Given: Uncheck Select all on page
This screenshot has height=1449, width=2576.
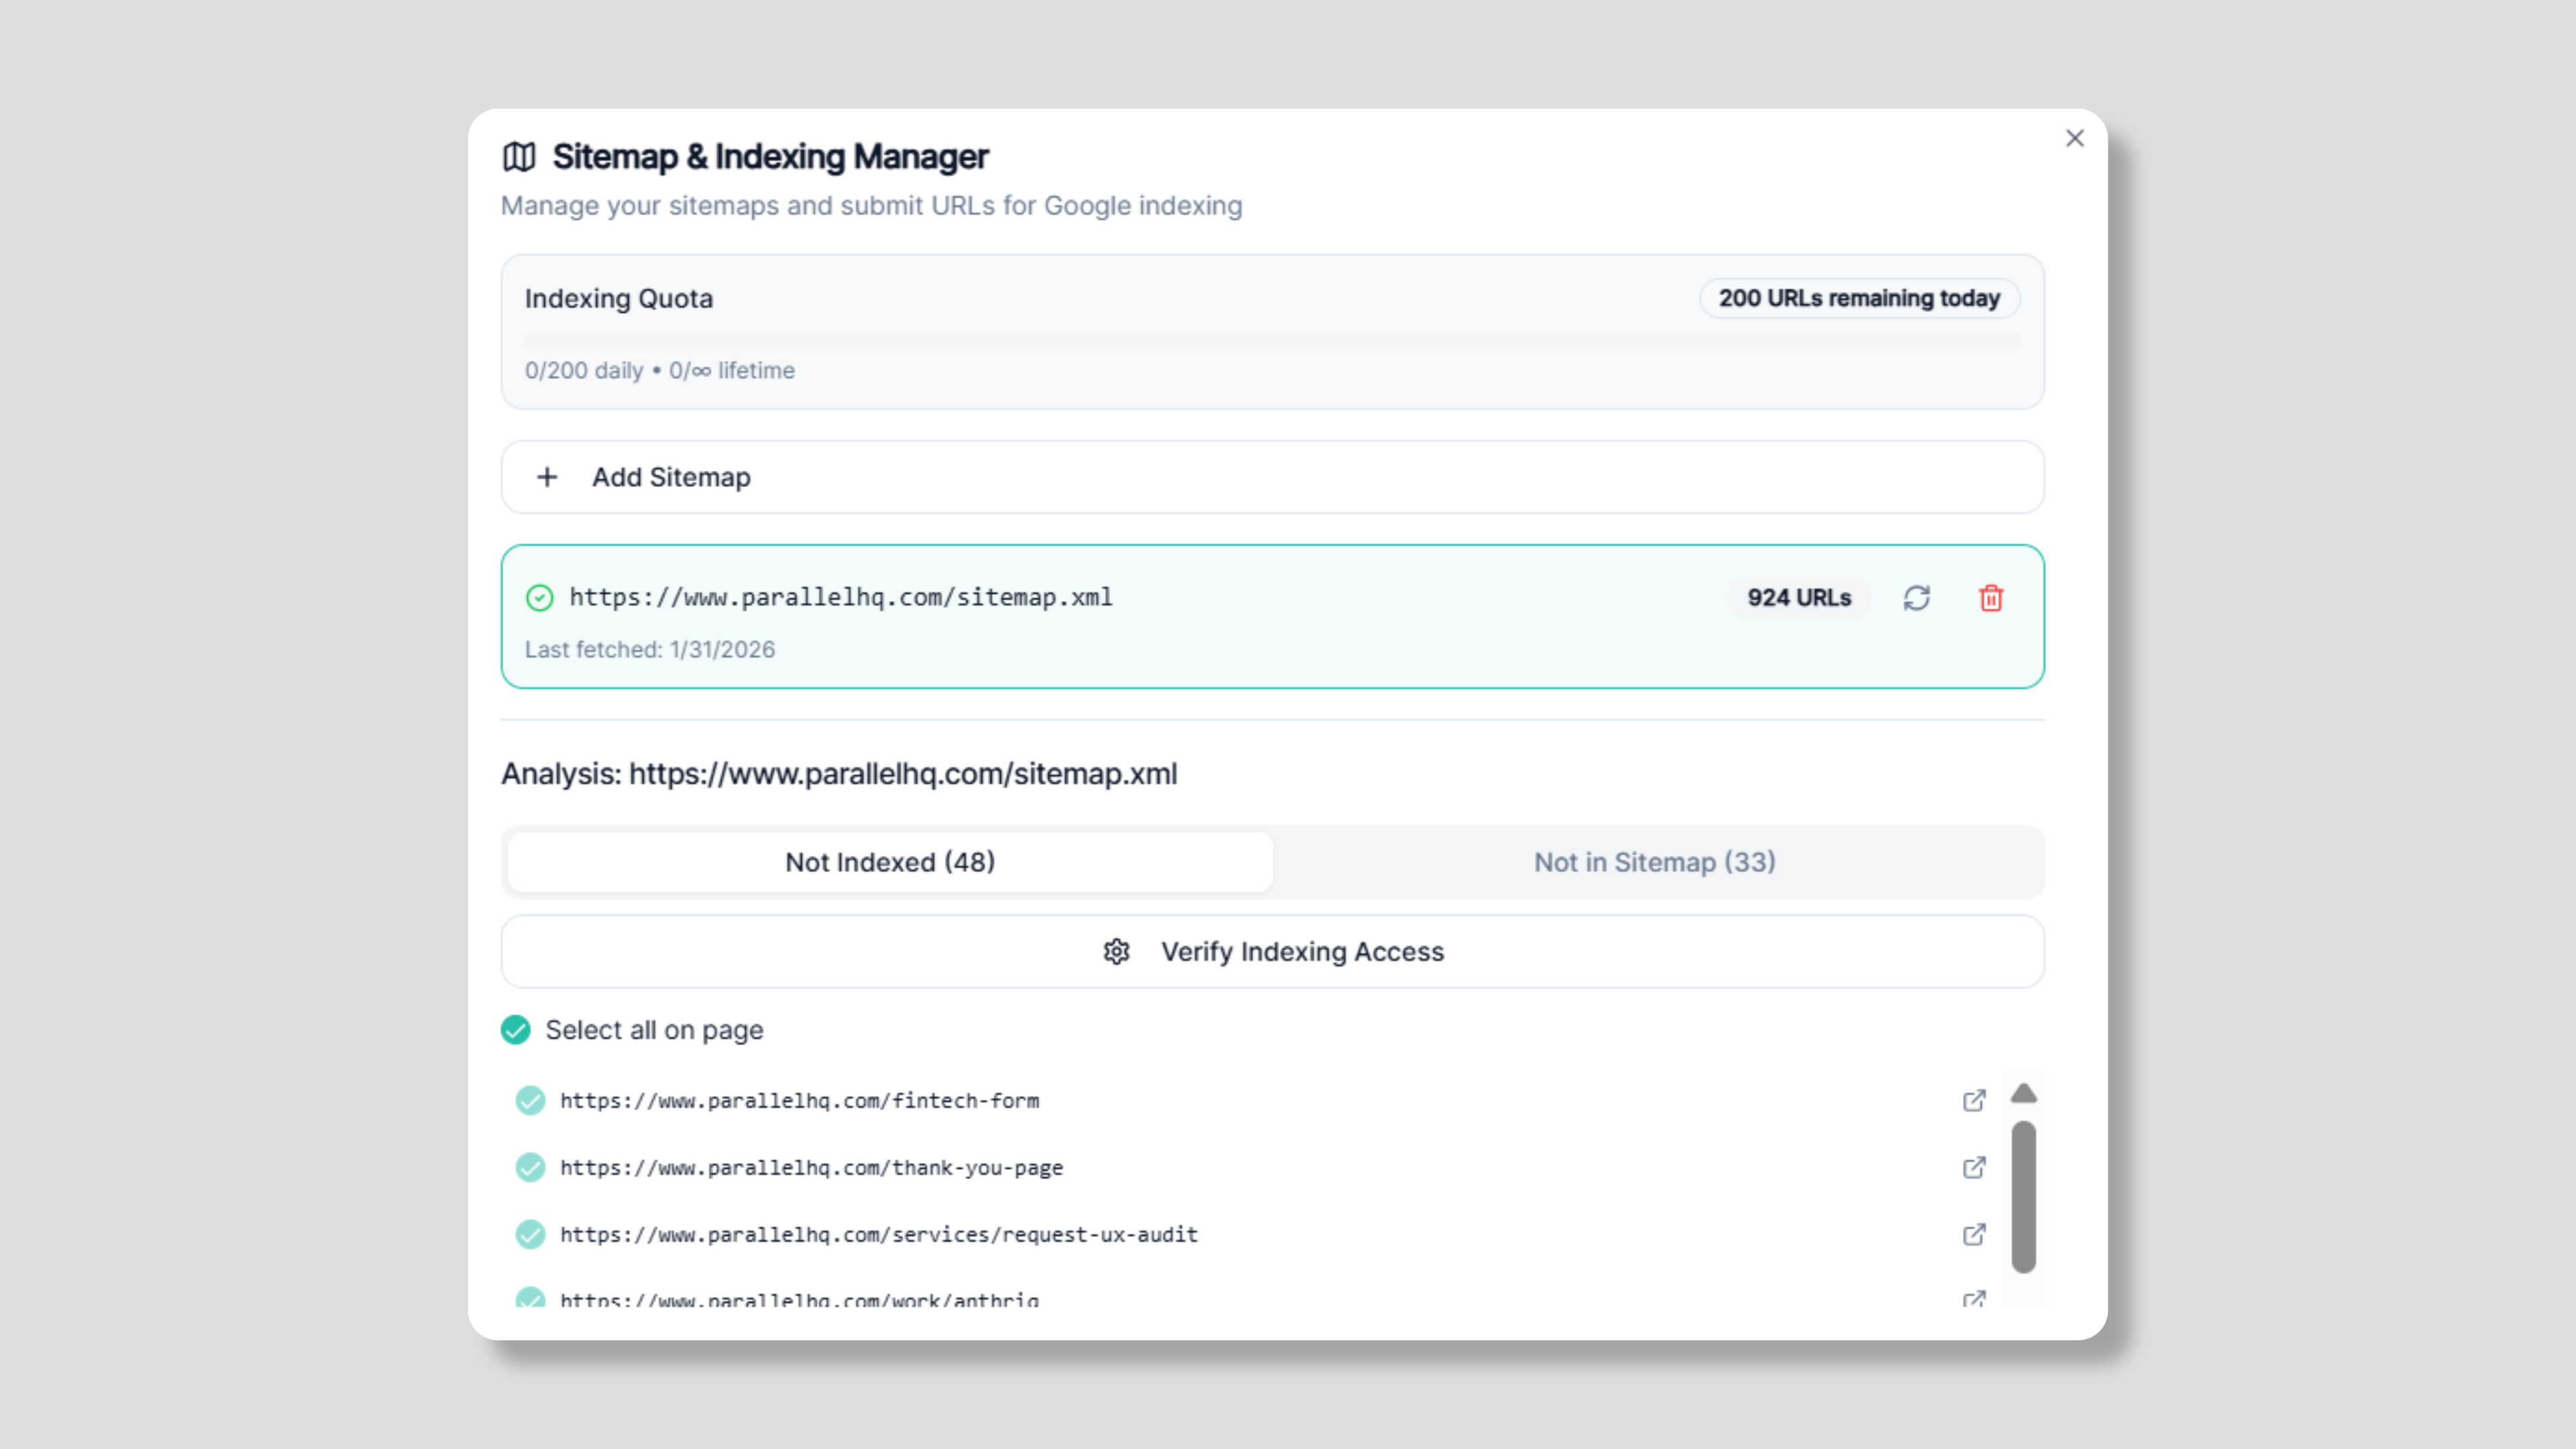Looking at the screenshot, I should tap(516, 1030).
